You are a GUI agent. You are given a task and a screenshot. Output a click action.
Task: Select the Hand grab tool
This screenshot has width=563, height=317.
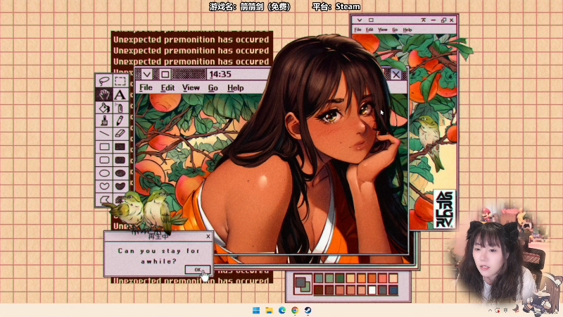click(104, 94)
